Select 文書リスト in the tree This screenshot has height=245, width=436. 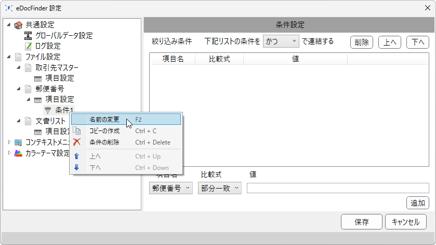pos(50,121)
